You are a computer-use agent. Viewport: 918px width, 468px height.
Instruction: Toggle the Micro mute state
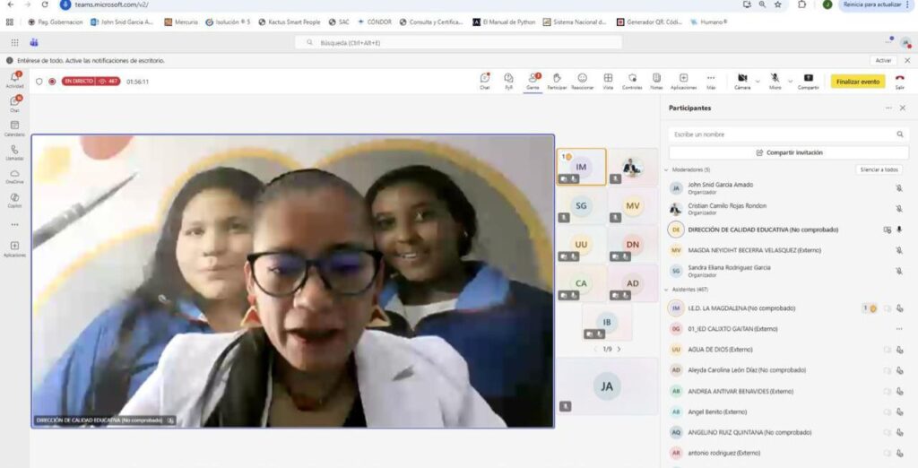(775, 79)
